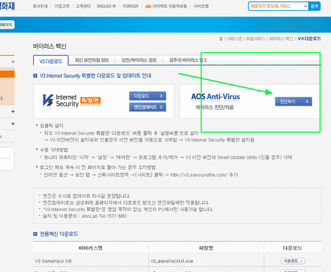Open the 사이트맵 link
The image size is (331, 272).
[x=201, y=6]
